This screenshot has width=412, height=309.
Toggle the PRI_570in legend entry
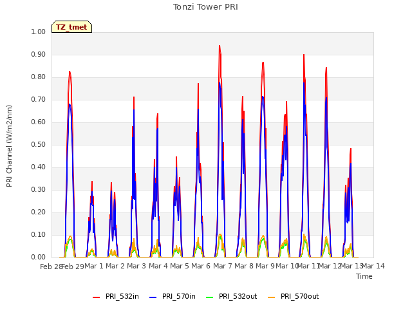[173, 296]
